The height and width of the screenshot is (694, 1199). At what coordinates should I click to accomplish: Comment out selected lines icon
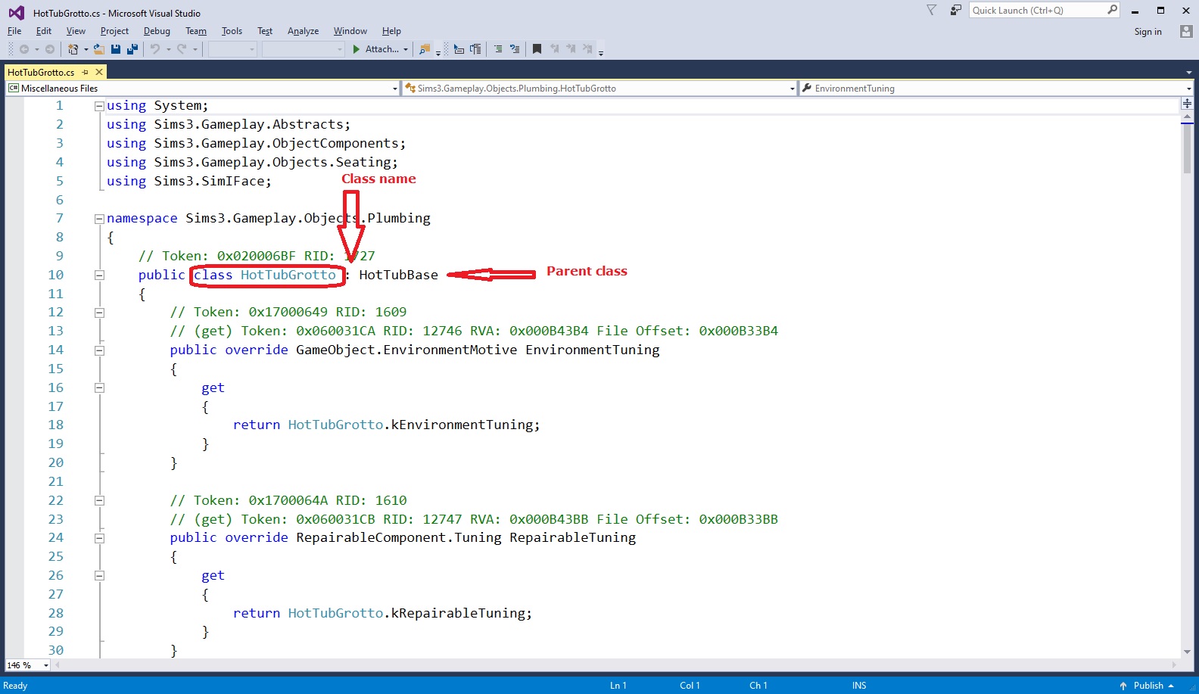tap(498, 49)
